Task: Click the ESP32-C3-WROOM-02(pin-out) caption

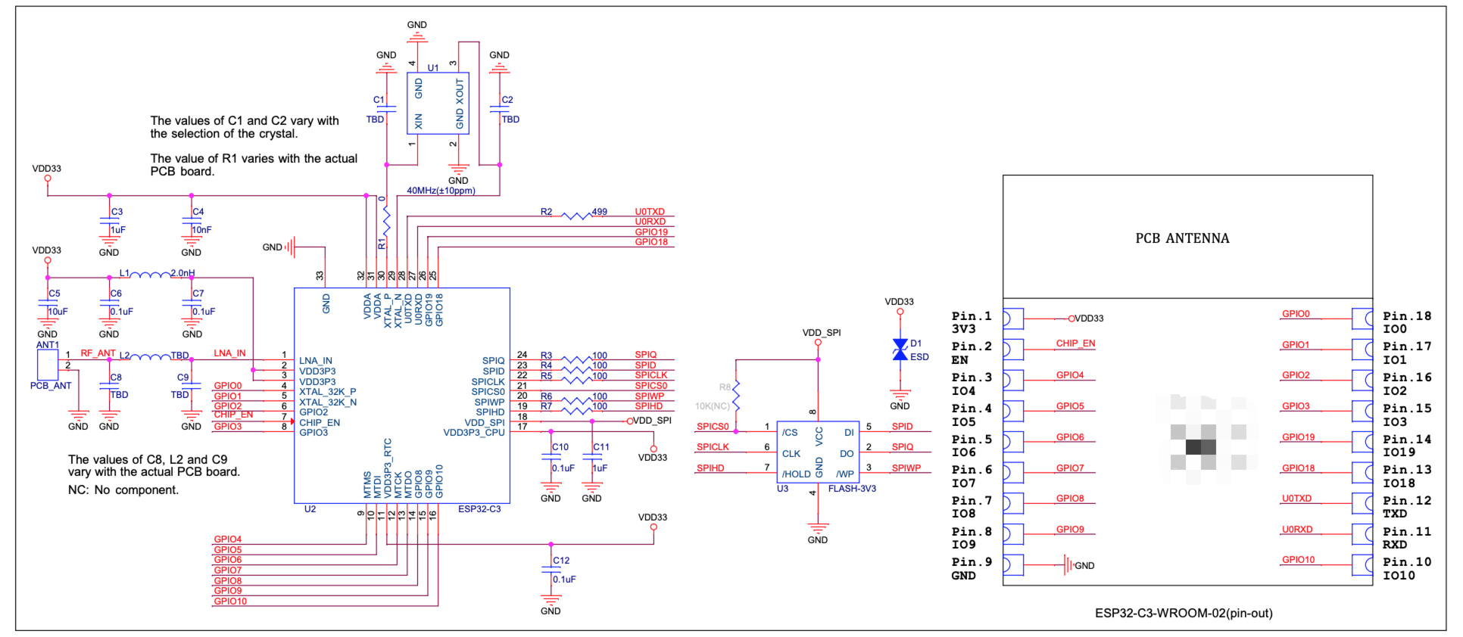Action: point(1183,613)
